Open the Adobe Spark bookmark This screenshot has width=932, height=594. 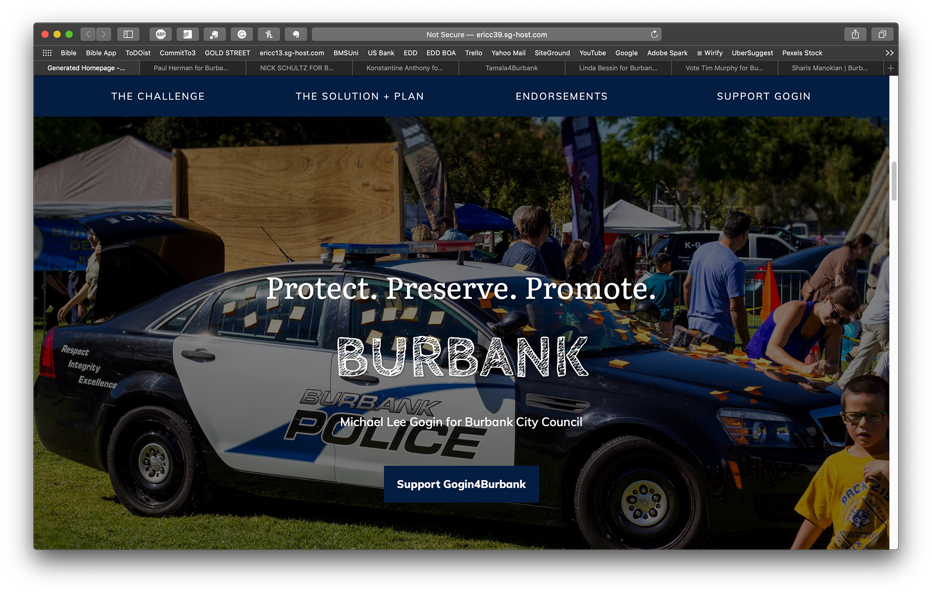click(x=667, y=53)
